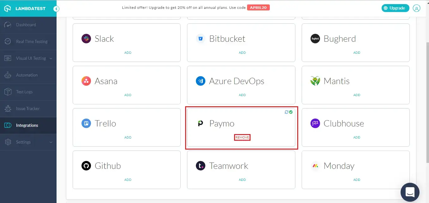429x203 pixels.
Task: Click the Upgrade button
Action: pyautogui.click(x=395, y=8)
